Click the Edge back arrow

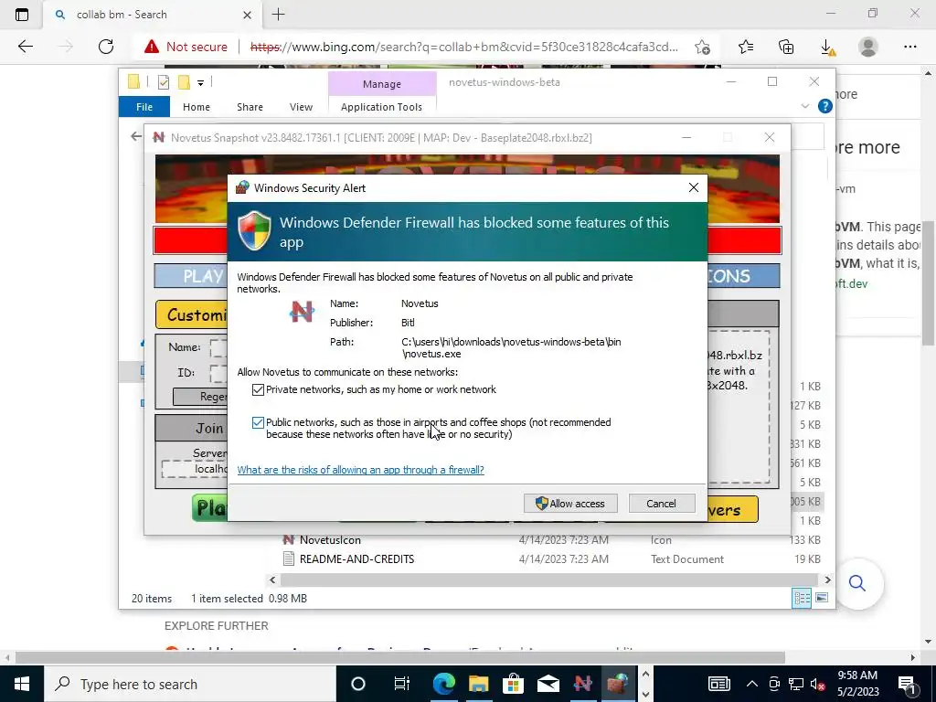[x=25, y=47]
